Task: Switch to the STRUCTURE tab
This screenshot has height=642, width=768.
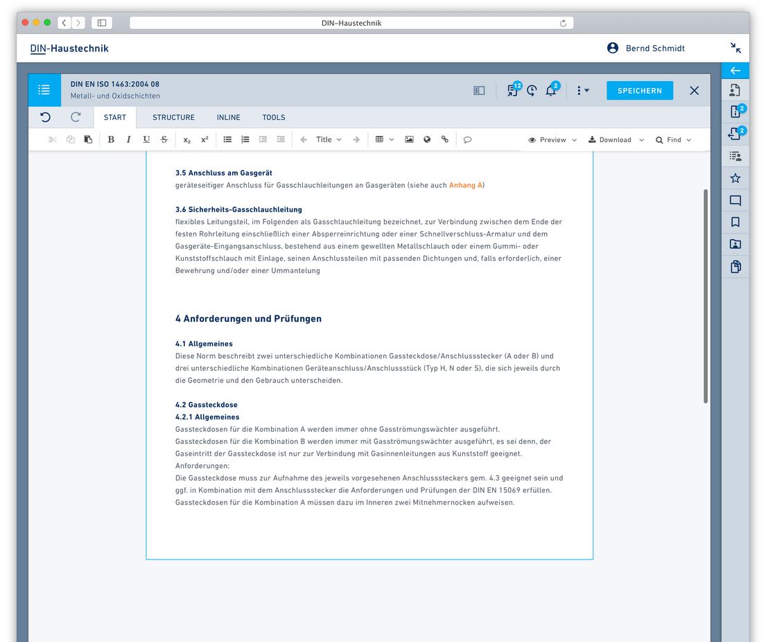Action: pos(173,118)
